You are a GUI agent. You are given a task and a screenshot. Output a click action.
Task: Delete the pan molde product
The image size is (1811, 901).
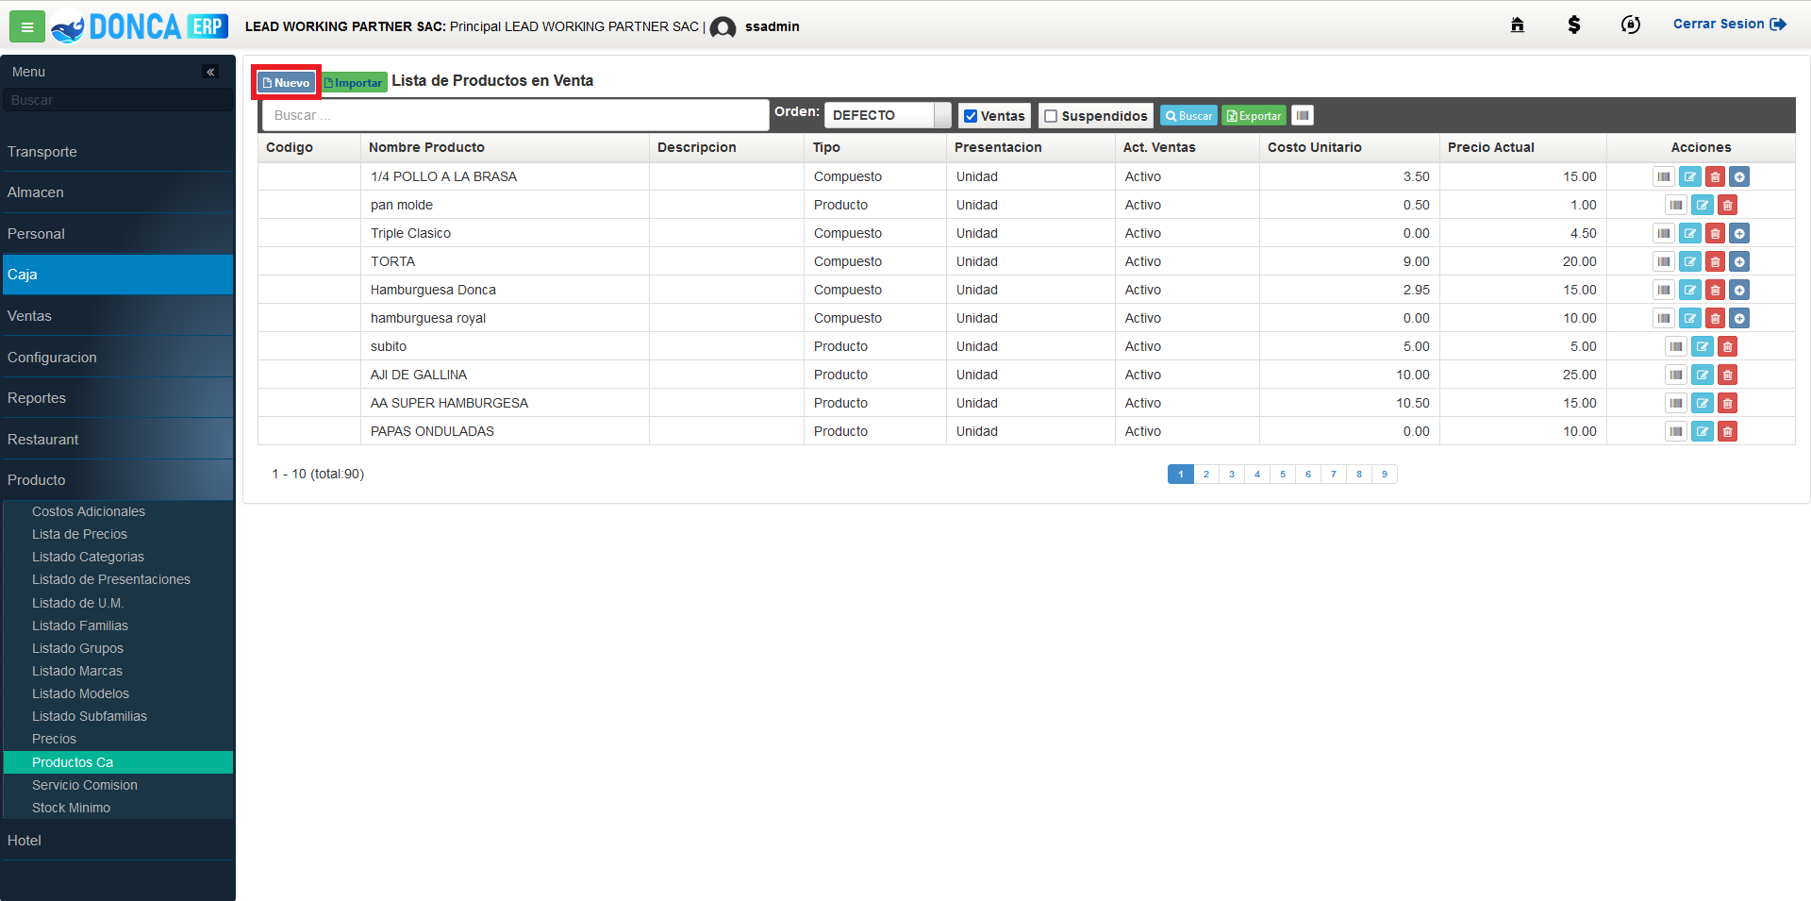point(1727,205)
